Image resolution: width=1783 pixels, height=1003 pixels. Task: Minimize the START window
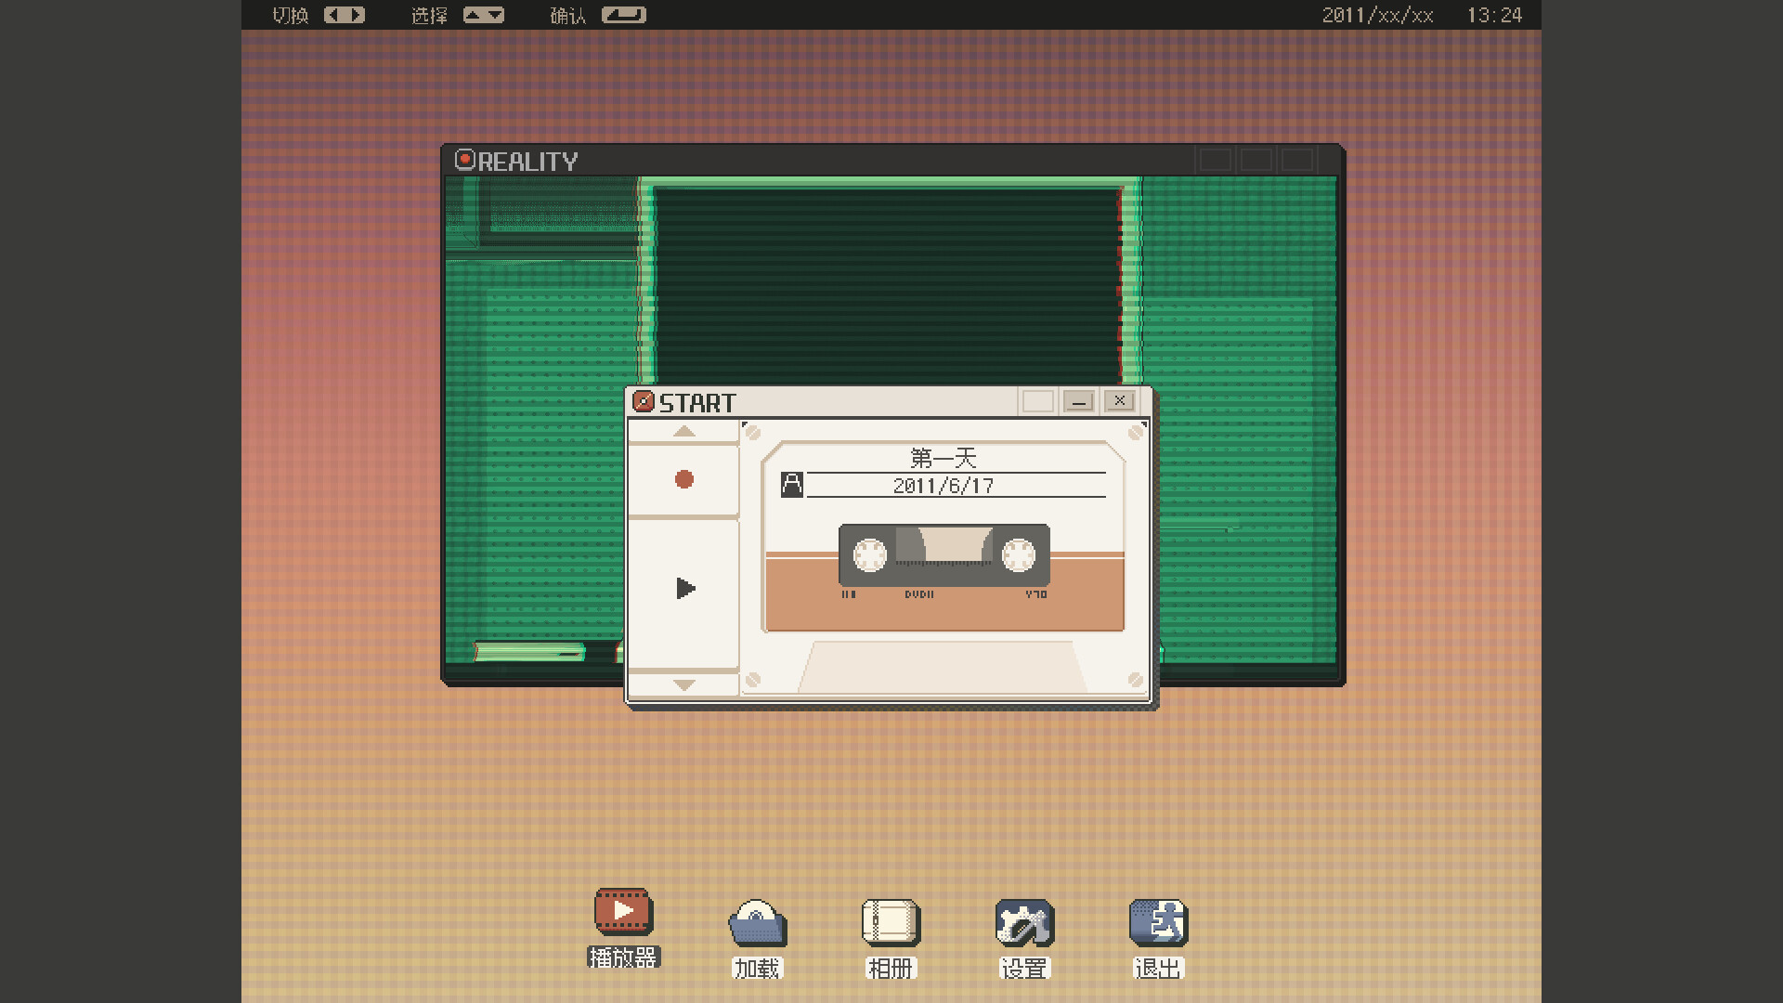pos(1078,401)
